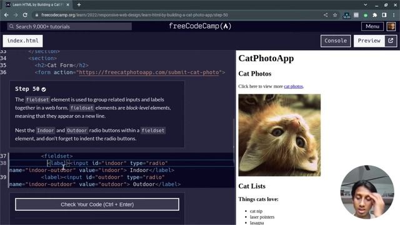Image resolution: width=400 pixels, height=225 pixels.
Task: Click line number 38 in the gutter
Action: (x=3, y=163)
